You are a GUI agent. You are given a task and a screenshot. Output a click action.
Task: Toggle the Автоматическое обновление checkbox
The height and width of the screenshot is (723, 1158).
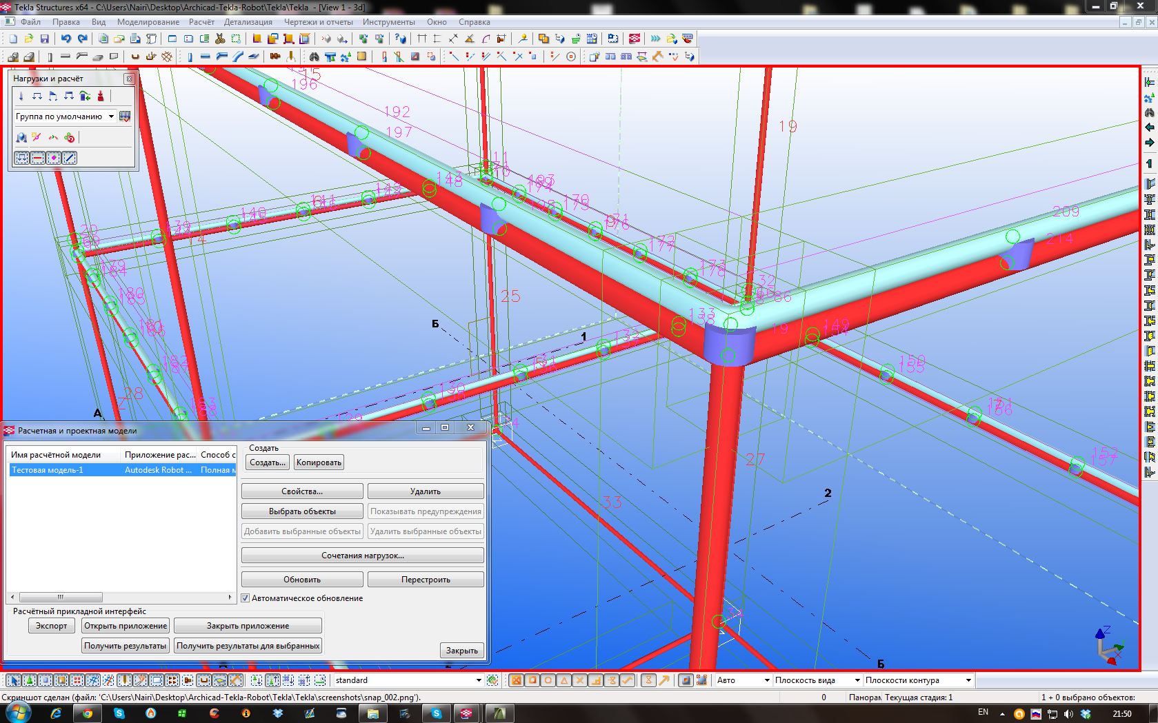[245, 598]
